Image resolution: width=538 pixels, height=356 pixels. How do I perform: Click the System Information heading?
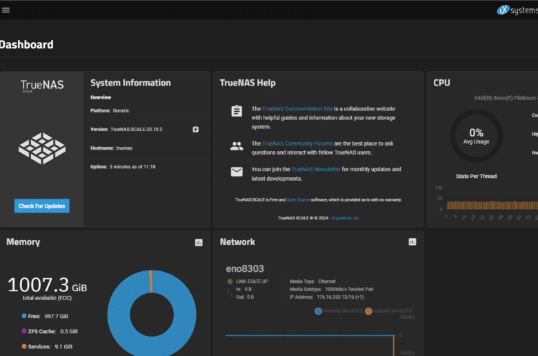tap(130, 83)
